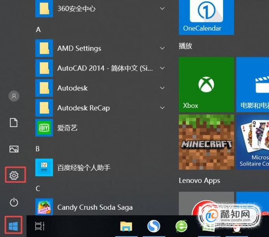Click the Windows Start button
Viewport: 269px width, 237px height.
pos(13,226)
